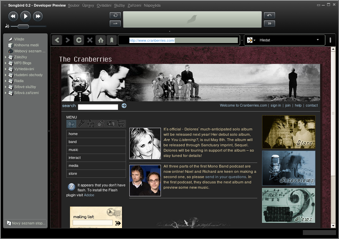Open the search engine selector dropdown
339x239 pixels.
(251, 40)
